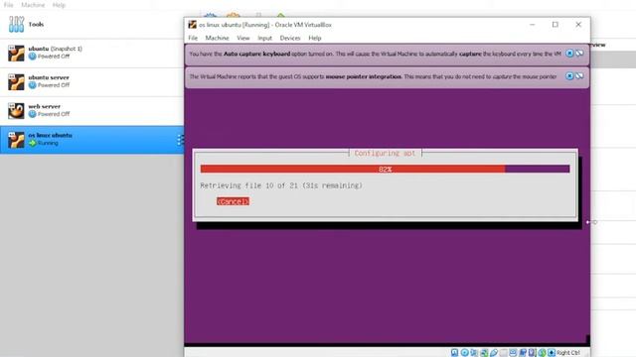
Task: Click the recording status icon
Action: (x=523, y=353)
